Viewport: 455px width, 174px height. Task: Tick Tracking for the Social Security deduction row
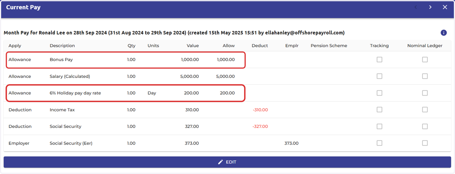pos(380,126)
